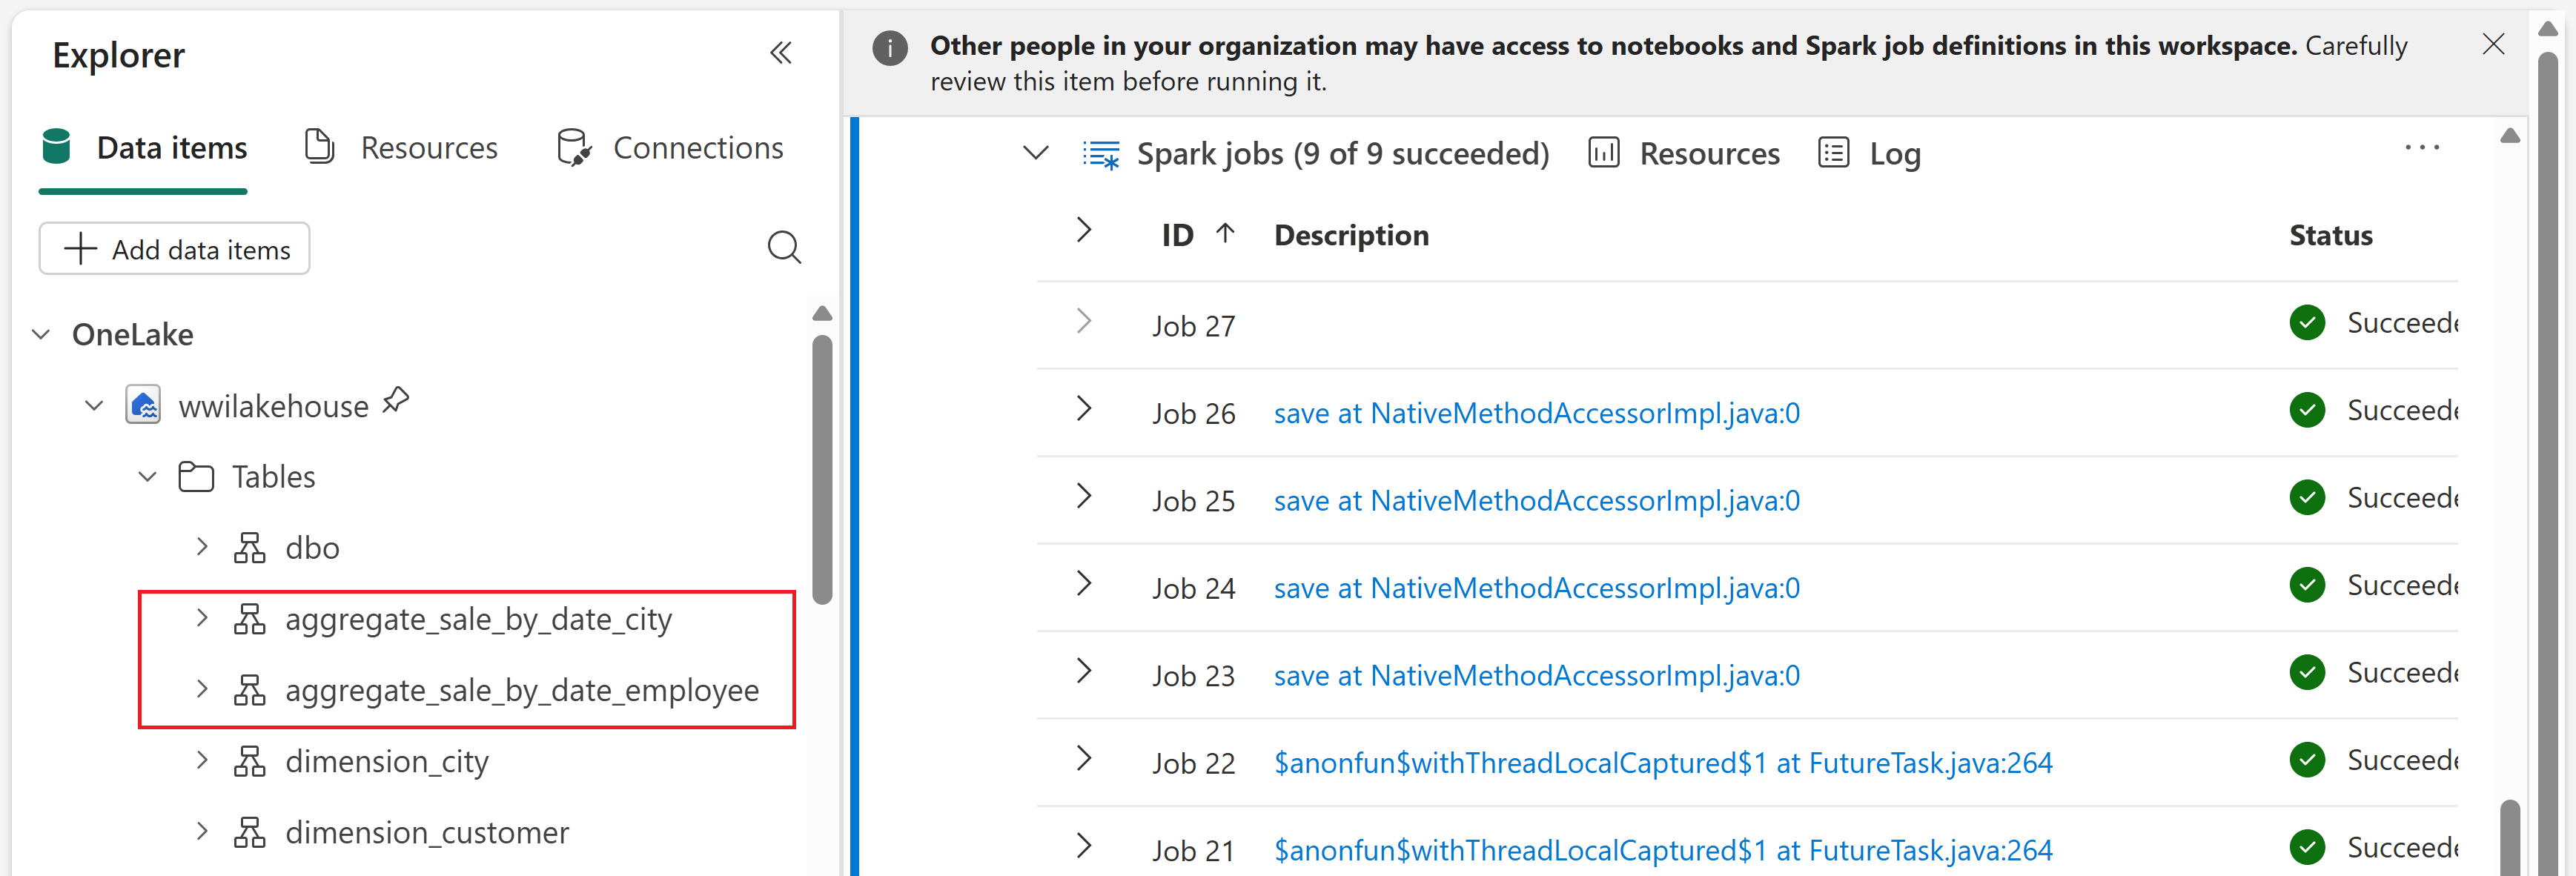This screenshot has width=2576, height=876.
Task: Open the three-dots more options menu
Action: coord(2421,148)
